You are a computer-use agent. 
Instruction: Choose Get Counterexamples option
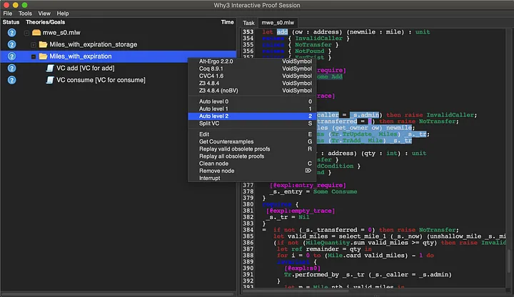pos(225,141)
